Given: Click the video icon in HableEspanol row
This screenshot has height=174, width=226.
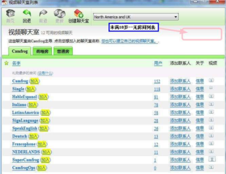Looking at the screenshot, I should [x=211, y=96].
